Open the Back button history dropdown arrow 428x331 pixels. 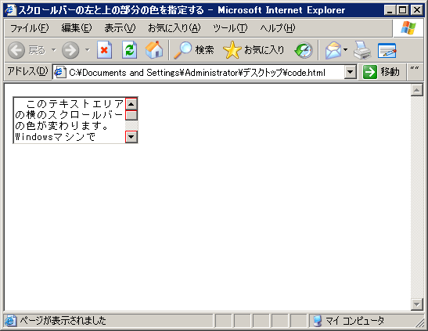[54, 50]
